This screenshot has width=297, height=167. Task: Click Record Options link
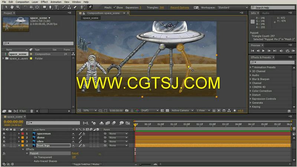pos(180,7)
